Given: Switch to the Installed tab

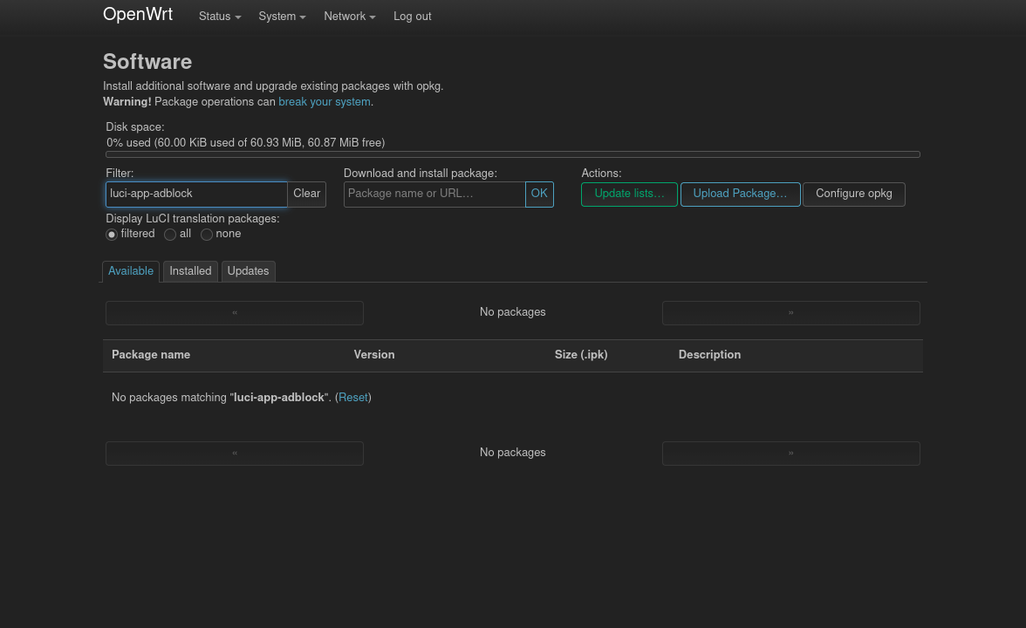Looking at the screenshot, I should tap(190, 271).
